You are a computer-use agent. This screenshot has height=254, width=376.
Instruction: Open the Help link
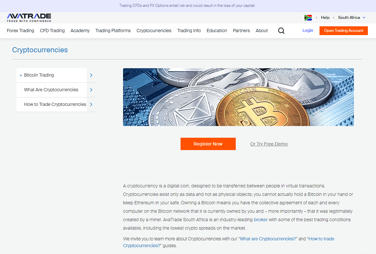point(325,18)
